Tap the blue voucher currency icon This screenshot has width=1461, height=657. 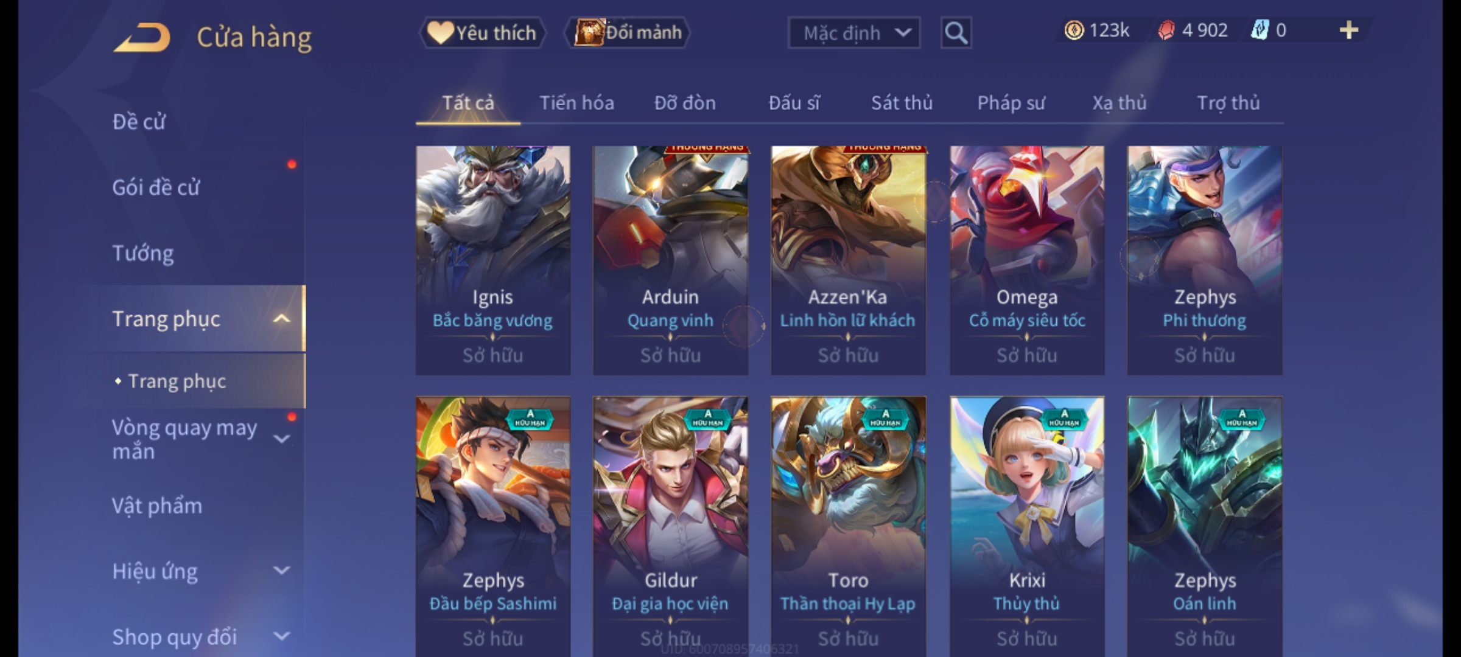[1259, 30]
